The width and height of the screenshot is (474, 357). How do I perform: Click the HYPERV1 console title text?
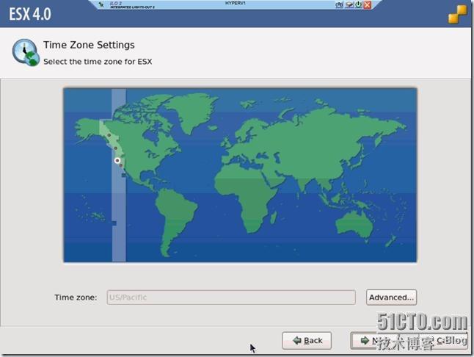coord(236,3)
